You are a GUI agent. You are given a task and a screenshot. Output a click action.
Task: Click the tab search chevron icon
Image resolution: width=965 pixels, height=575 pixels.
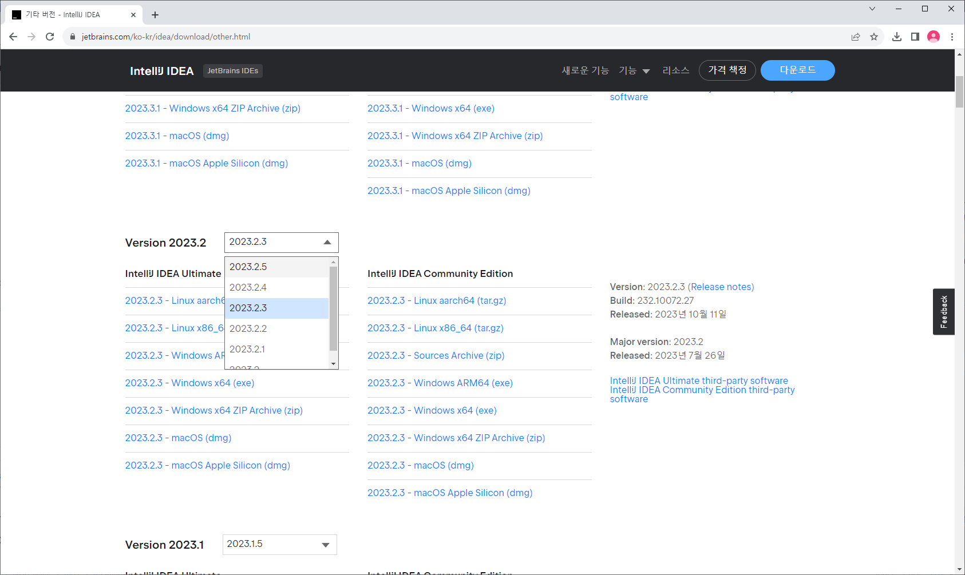point(872,9)
